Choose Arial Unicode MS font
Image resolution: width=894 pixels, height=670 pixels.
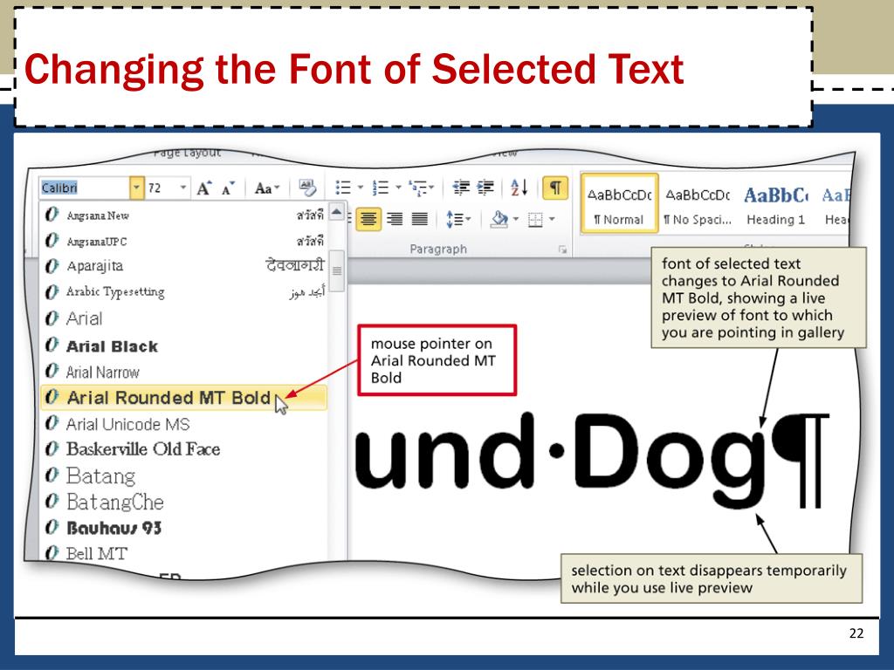[x=183, y=424]
